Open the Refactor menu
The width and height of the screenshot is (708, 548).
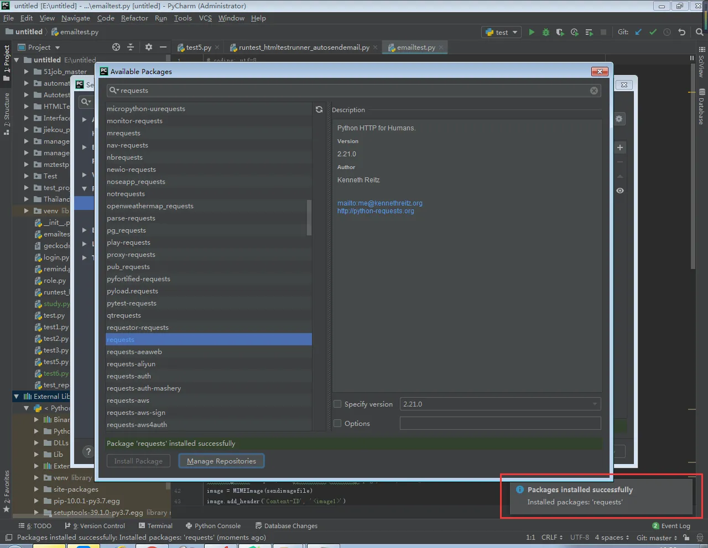click(x=134, y=18)
